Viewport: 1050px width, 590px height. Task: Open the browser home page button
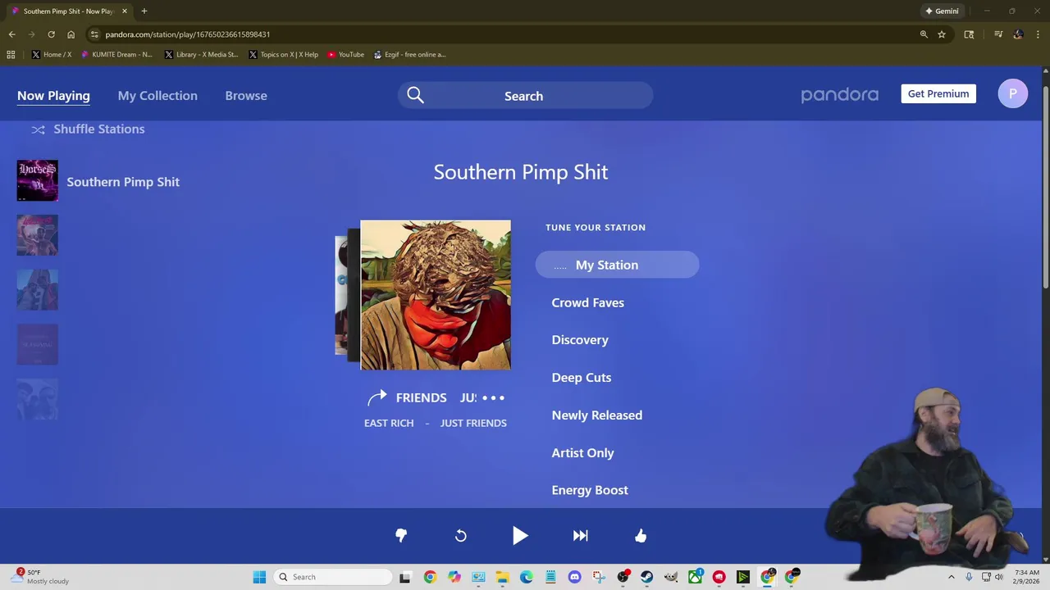point(71,34)
